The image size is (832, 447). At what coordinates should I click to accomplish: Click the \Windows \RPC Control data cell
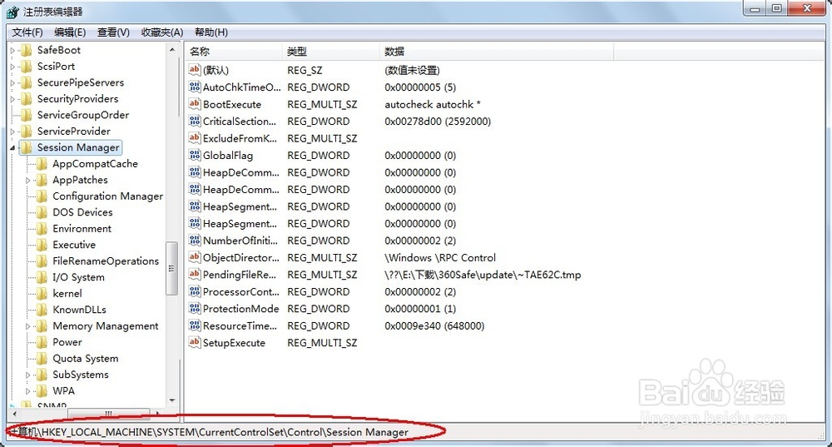click(x=440, y=258)
